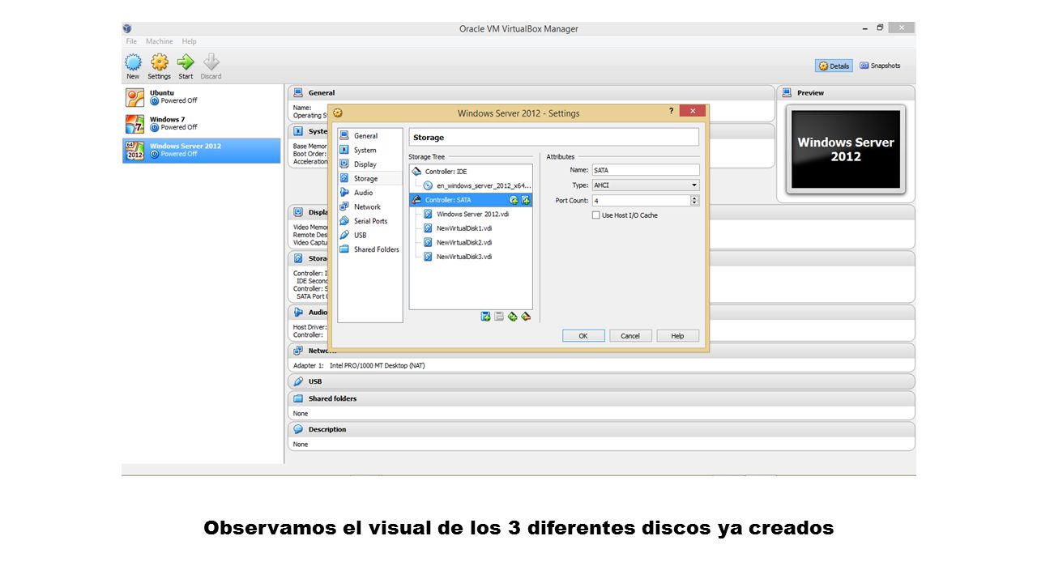Select Controller: SATA in the storage tree
This screenshot has width=1037, height=583.
[471, 200]
